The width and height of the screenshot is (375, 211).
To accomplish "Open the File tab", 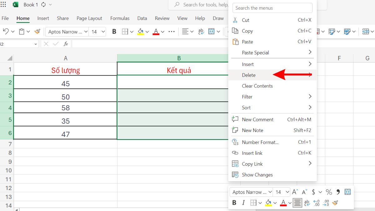I will pos(5,18).
